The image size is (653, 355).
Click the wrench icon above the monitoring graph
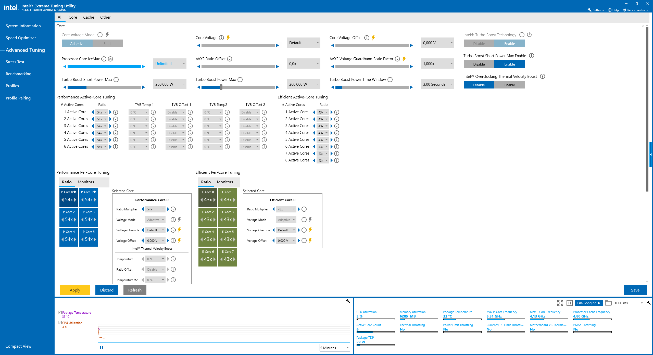348,301
